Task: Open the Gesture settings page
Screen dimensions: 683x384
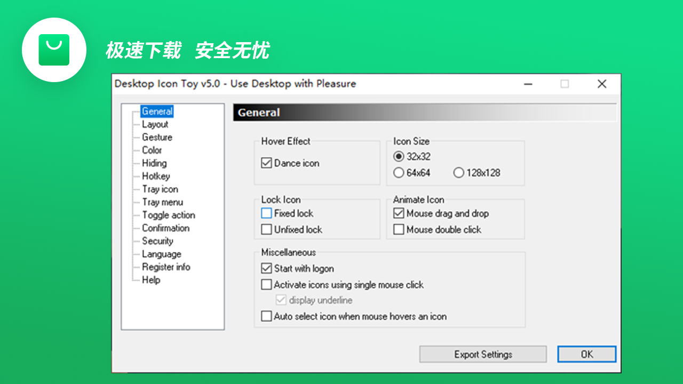Action: click(157, 137)
